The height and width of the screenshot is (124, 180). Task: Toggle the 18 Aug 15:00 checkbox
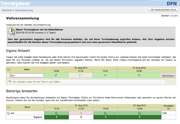pos(105,75)
